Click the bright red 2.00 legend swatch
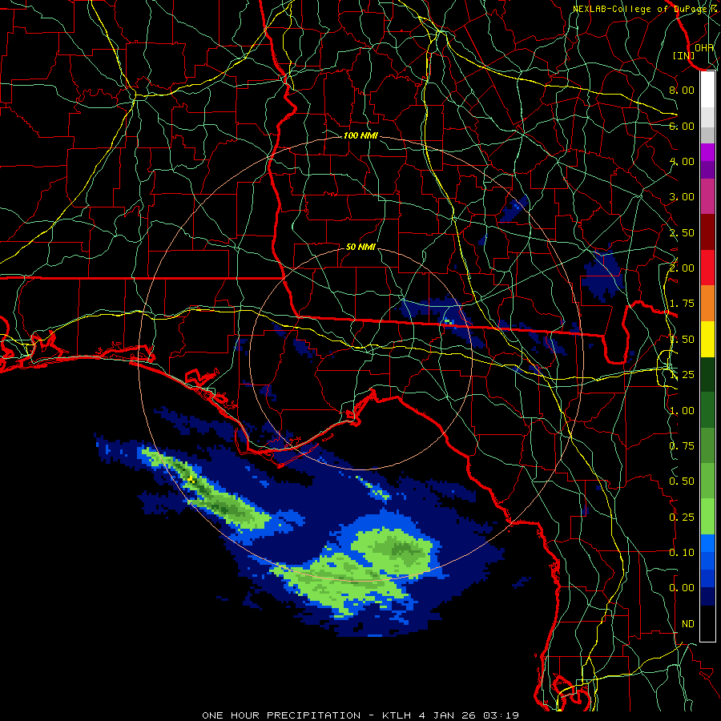721x721 pixels. pos(707,268)
